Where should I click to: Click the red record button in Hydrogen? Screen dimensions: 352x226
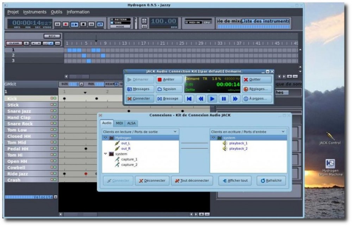coord(66,24)
